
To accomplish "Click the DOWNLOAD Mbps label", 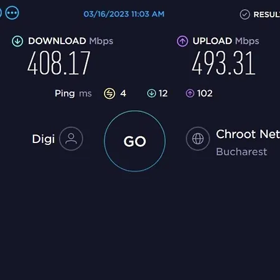I will [x=71, y=41].
